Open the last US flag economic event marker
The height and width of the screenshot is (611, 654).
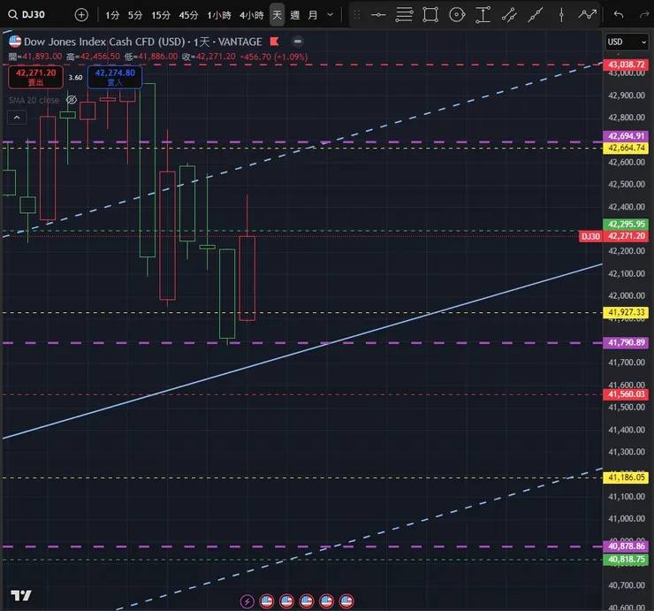coord(346,601)
